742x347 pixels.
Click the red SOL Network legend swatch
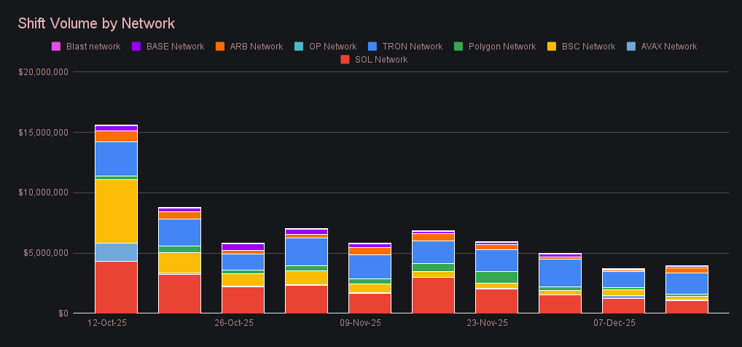point(345,60)
